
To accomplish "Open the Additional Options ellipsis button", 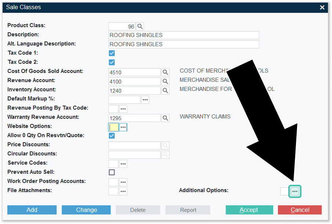I will [295, 191].
